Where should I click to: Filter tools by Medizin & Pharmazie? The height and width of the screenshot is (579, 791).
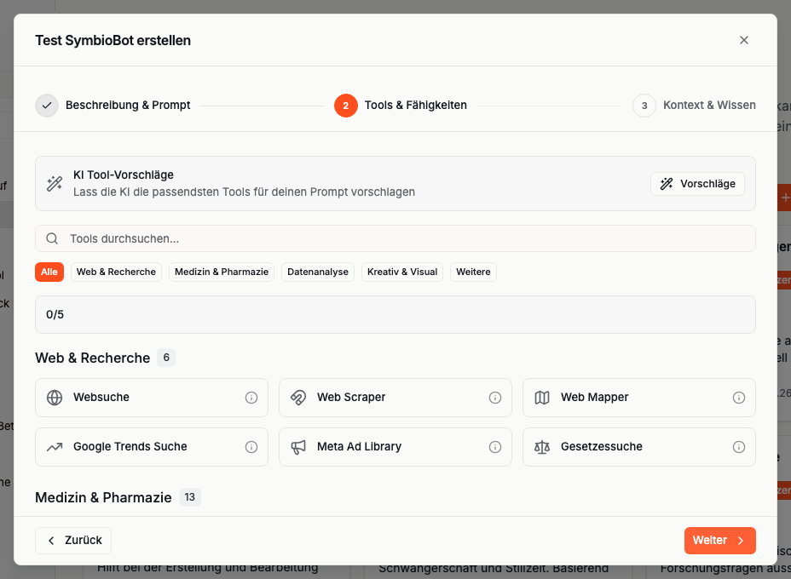[x=222, y=272]
